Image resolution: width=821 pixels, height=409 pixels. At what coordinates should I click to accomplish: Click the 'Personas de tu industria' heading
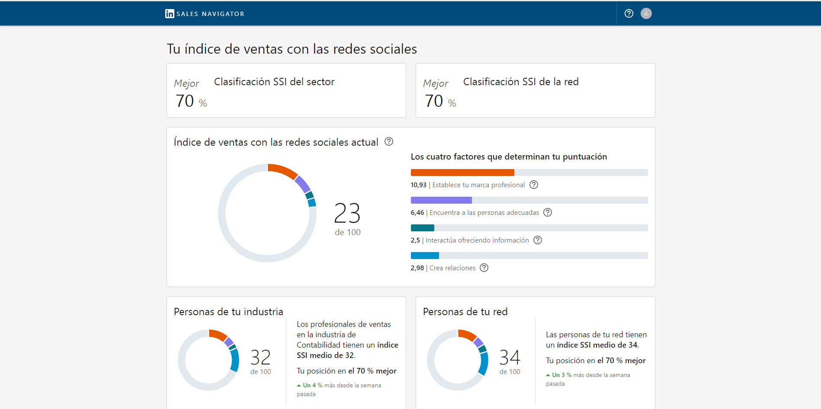[x=228, y=312]
